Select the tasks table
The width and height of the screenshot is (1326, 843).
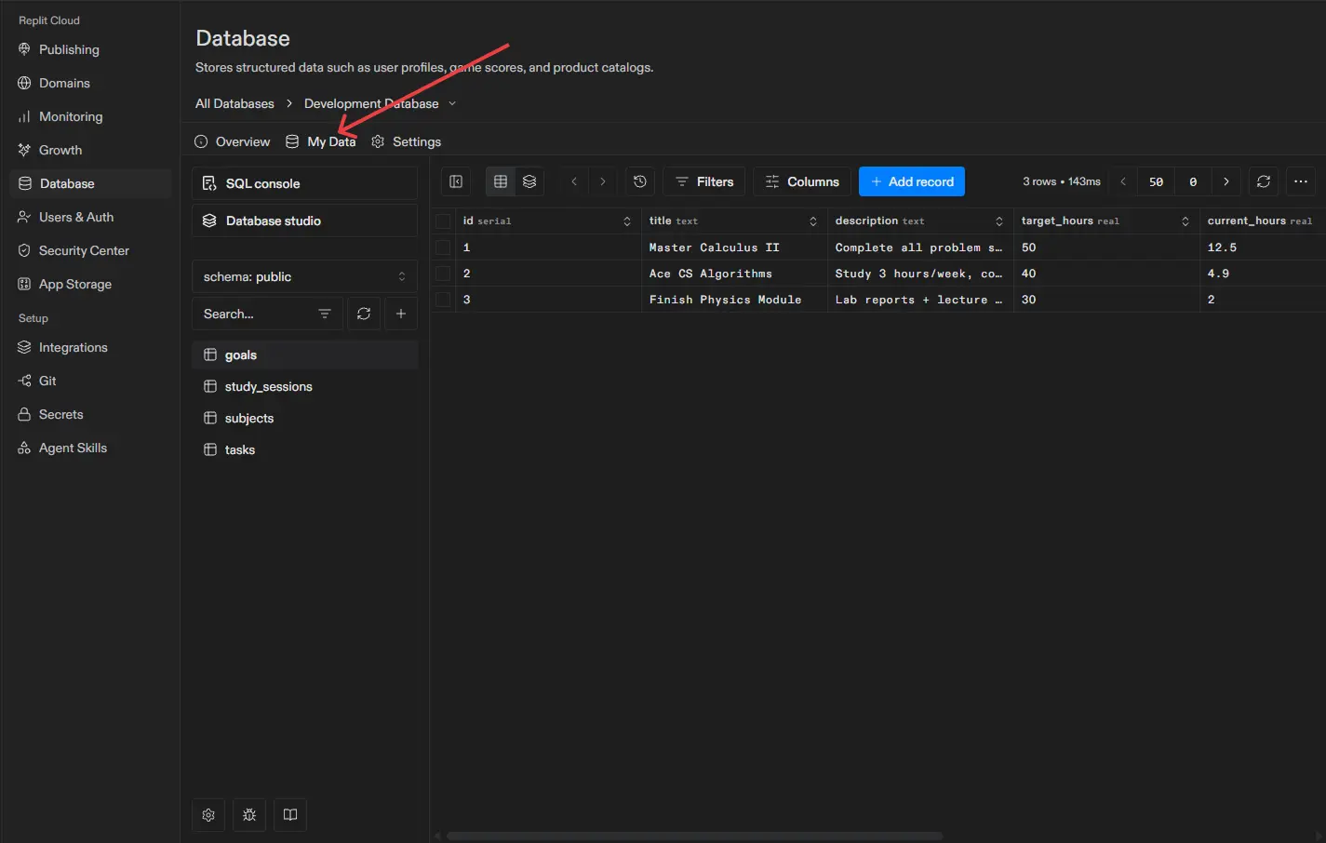tap(304, 449)
